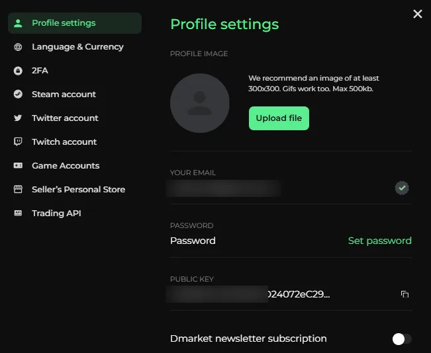431x353 pixels.
Task: Copy the public key with copy icon
Action: [405, 294]
